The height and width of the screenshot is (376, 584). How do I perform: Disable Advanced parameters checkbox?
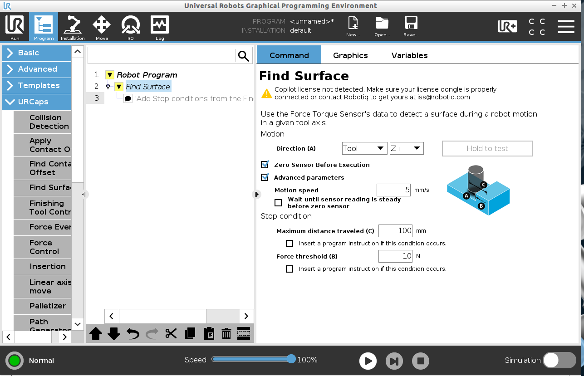click(x=265, y=177)
